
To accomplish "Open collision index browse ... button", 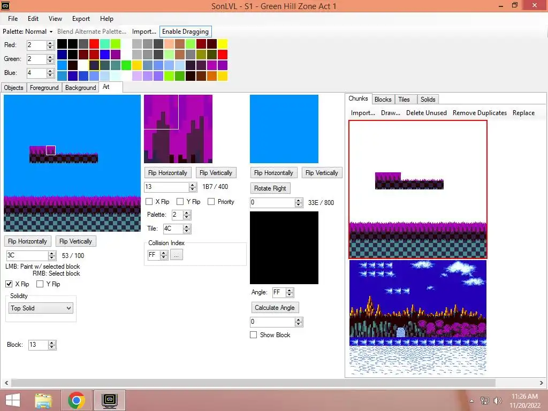I will click(x=176, y=255).
